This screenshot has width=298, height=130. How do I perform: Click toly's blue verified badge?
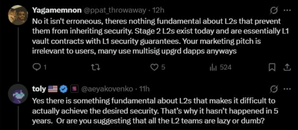pyautogui.click(x=63, y=89)
